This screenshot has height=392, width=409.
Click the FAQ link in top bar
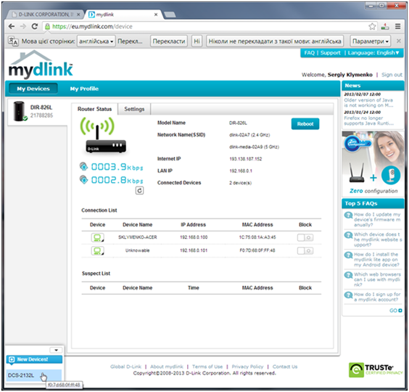pos(310,53)
